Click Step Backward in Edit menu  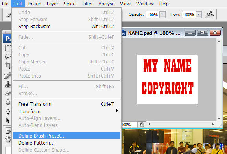(x=66, y=27)
